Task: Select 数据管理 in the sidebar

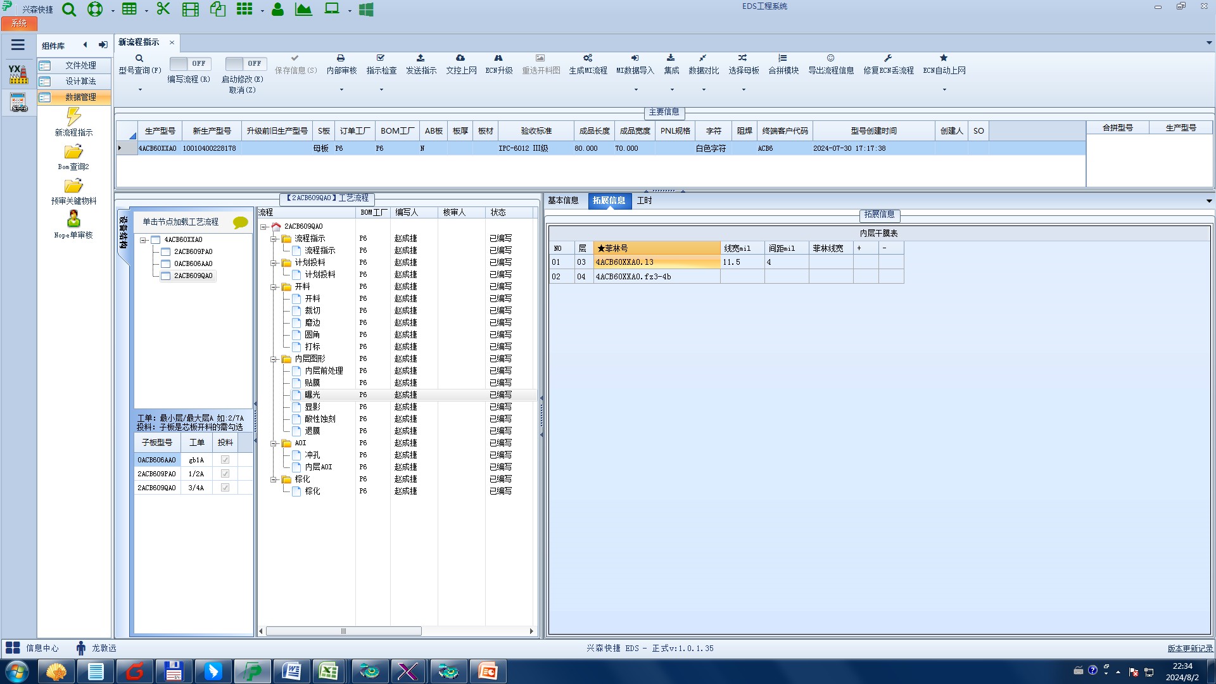Action: [80, 97]
